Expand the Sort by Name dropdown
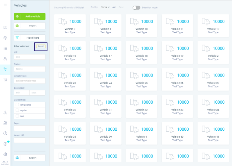The width and height of the screenshot is (232, 166). tap(105, 7)
